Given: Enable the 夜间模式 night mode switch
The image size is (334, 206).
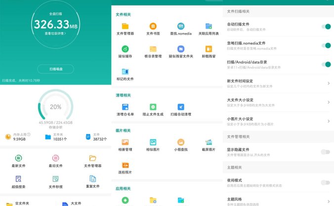Looking at the screenshot, I should [326, 183].
